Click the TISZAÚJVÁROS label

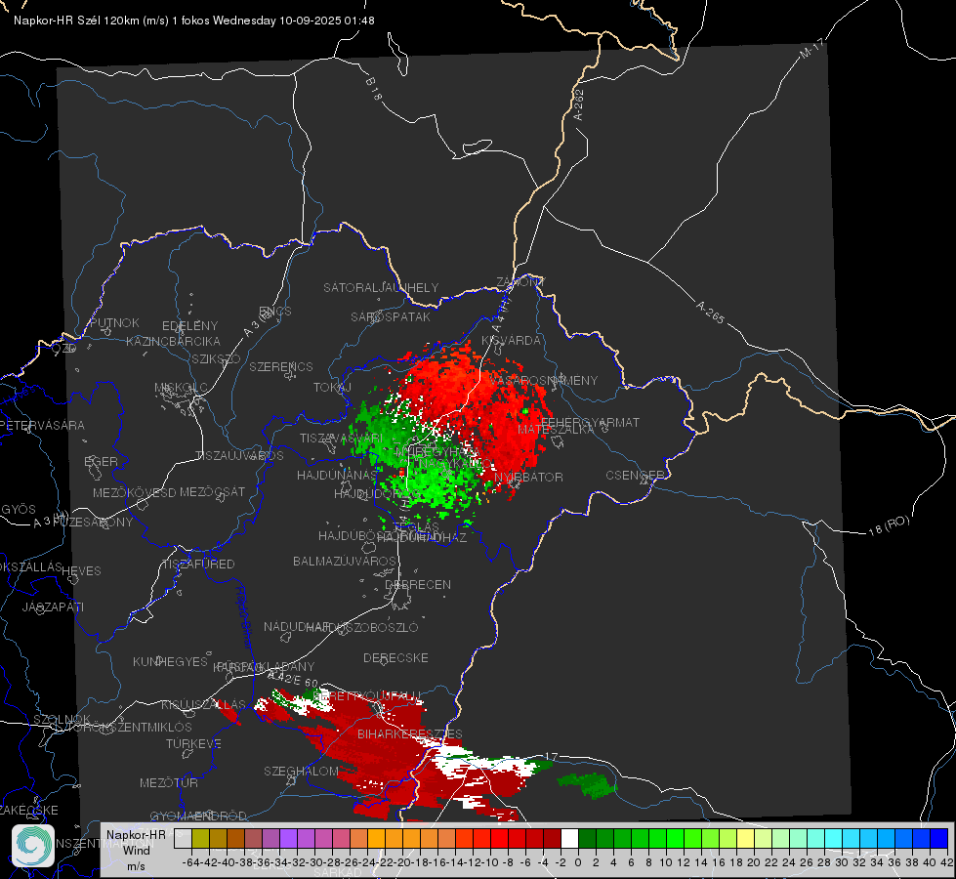tap(239, 456)
